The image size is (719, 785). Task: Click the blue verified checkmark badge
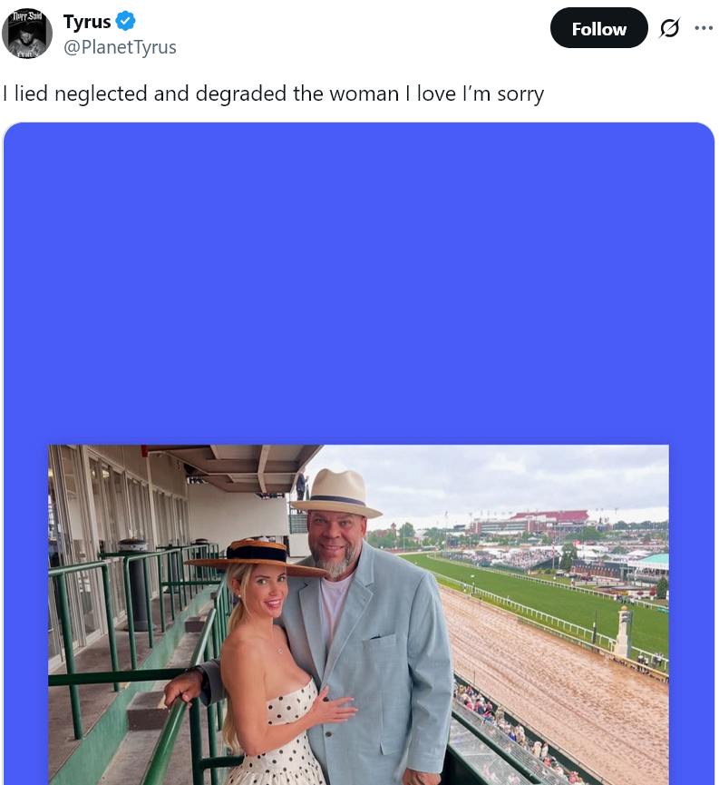pos(126,22)
